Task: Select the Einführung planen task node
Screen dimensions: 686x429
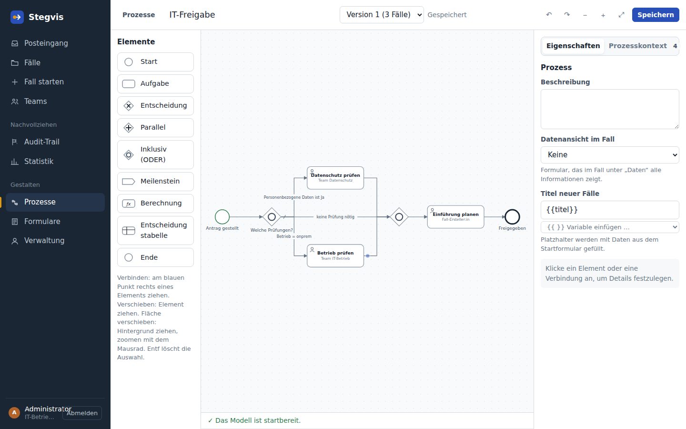Action: pyautogui.click(x=456, y=217)
